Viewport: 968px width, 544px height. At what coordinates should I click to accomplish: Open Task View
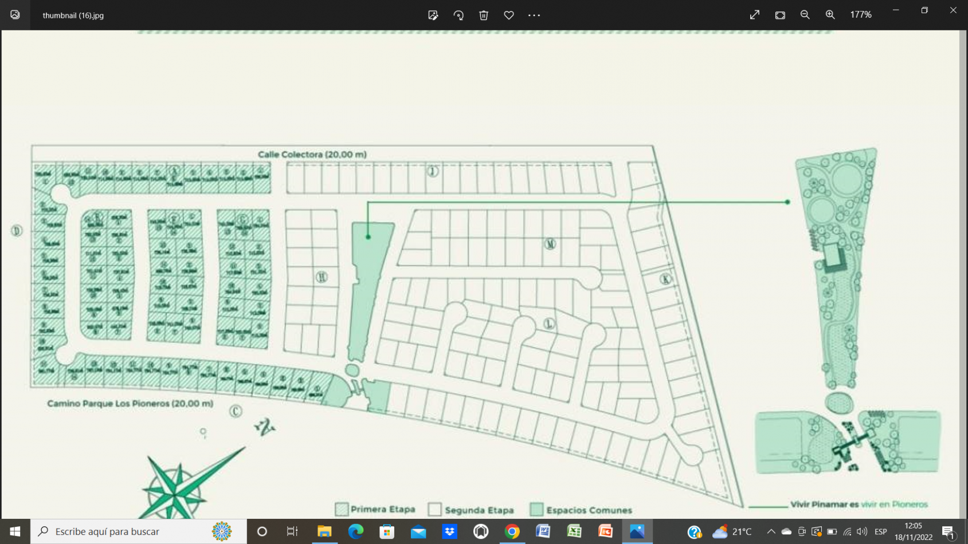(292, 531)
